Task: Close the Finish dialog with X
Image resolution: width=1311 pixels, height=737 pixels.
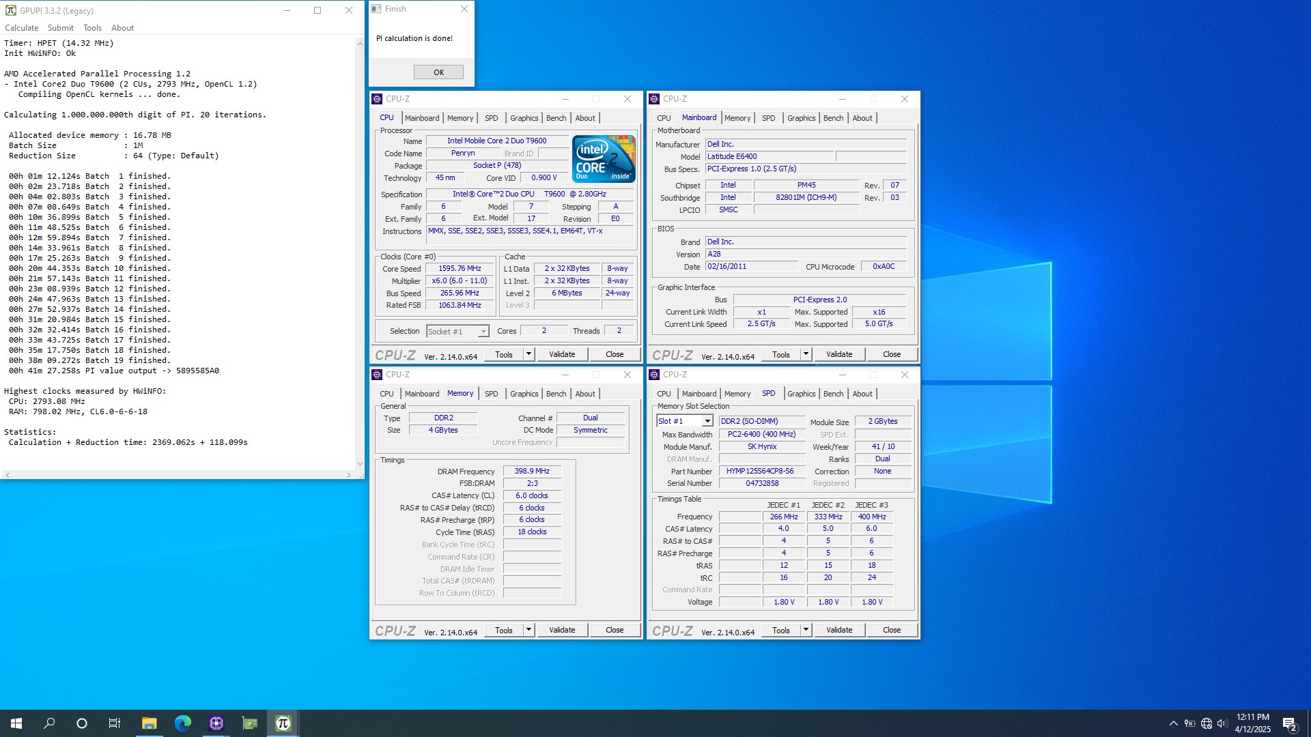Action: pyautogui.click(x=464, y=9)
